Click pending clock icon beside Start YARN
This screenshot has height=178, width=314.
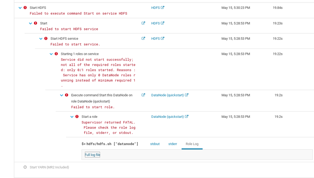point(25,167)
